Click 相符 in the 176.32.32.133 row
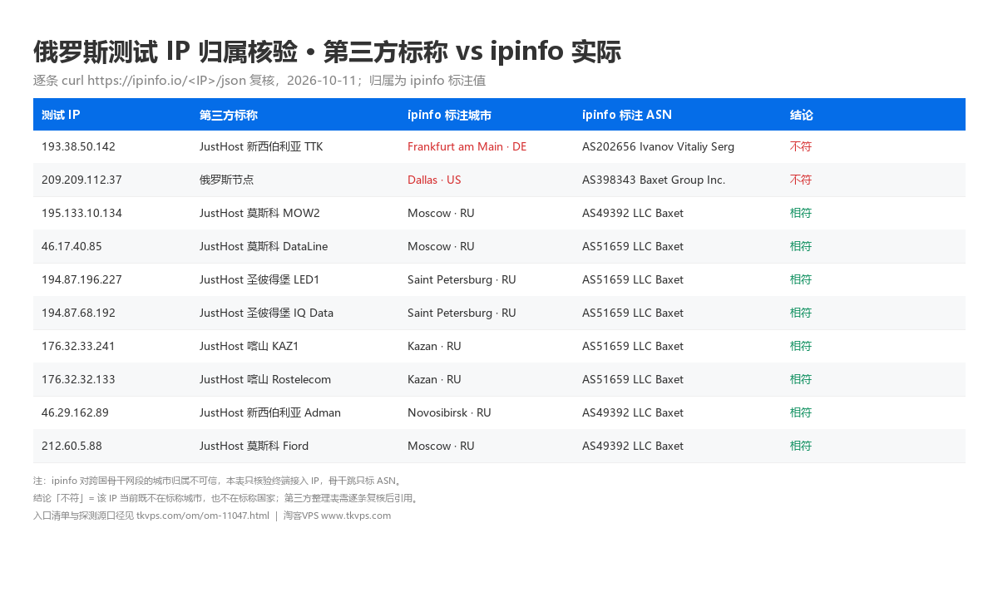 [801, 379]
